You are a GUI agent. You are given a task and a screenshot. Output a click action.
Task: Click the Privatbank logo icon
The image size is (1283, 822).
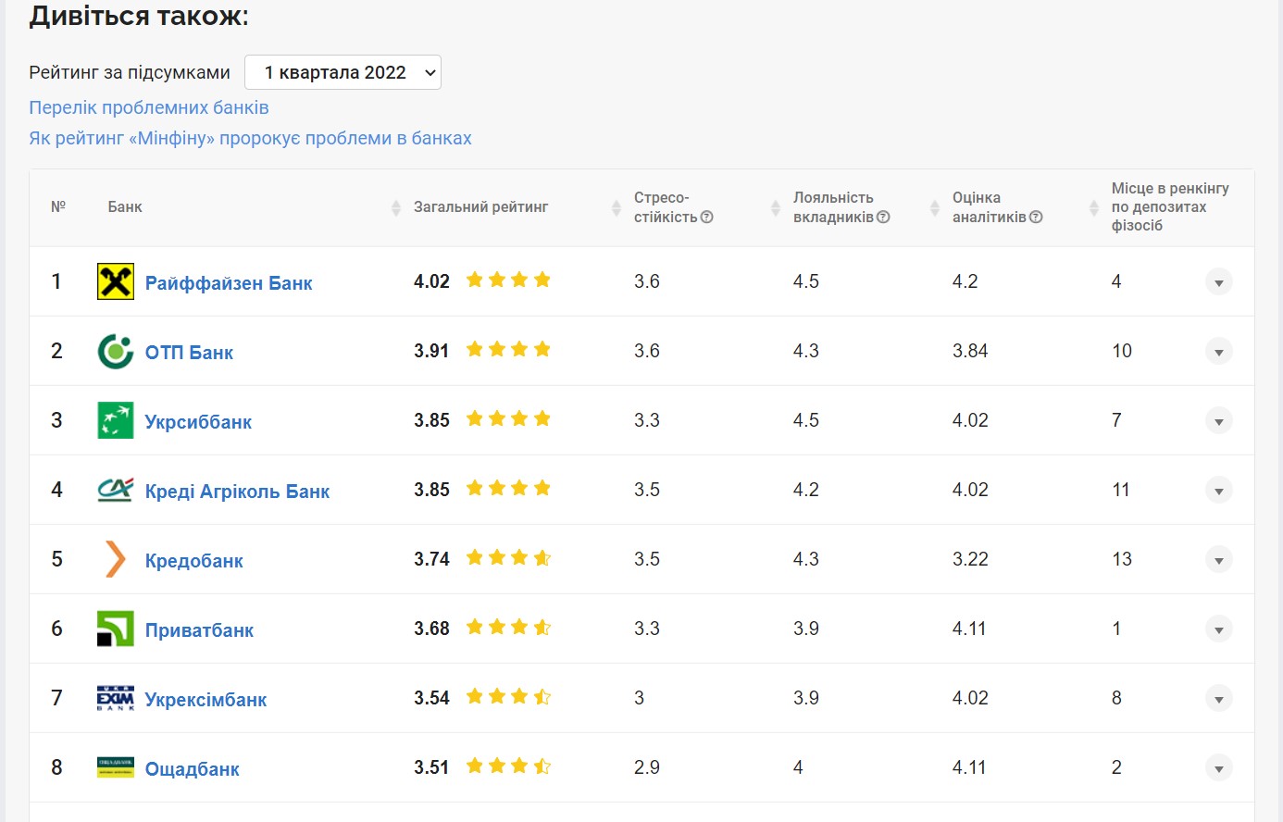click(x=116, y=629)
